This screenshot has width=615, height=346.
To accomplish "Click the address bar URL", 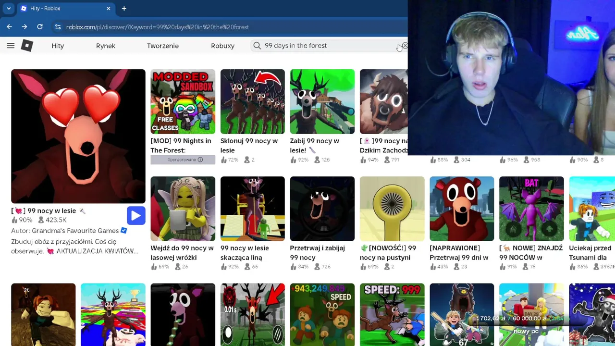I will click(158, 27).
